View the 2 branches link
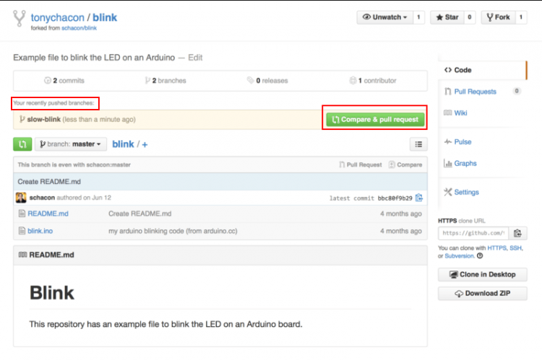The image size is (542, 360). (165, 80)
